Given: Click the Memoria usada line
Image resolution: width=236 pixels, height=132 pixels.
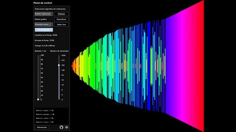Looking at the screenshot, I should pos(45,110).
